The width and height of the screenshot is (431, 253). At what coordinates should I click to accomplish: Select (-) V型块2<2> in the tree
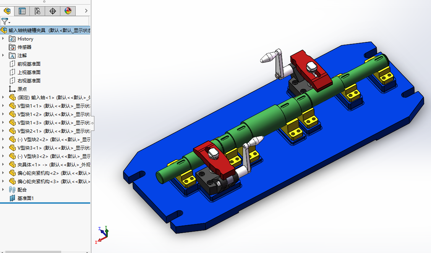tap(54, 139)
